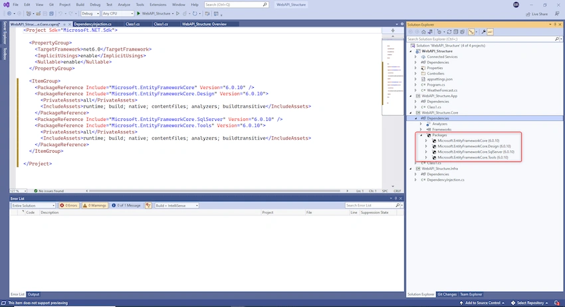The image size is (565, 307).
Task: Click the user account avatar
Action: click(516, 5)
